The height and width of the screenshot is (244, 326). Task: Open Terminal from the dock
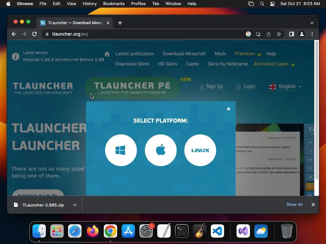182,231
